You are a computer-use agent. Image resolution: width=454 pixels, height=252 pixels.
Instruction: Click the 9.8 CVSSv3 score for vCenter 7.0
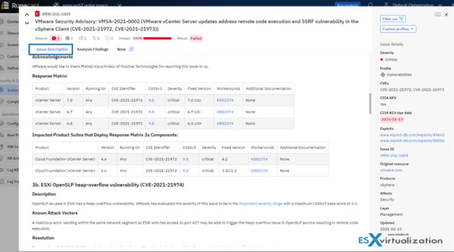(x=151, y=100)
